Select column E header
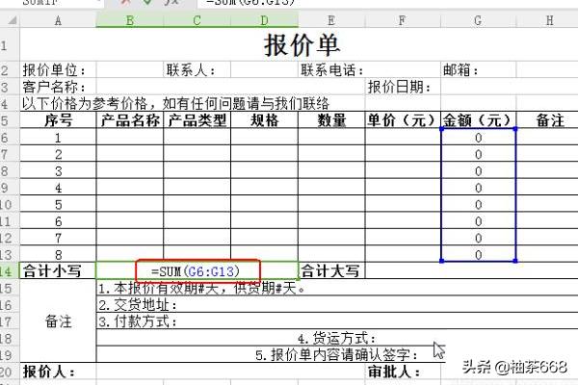Screen dimensions: 578x385 point(330,19)
